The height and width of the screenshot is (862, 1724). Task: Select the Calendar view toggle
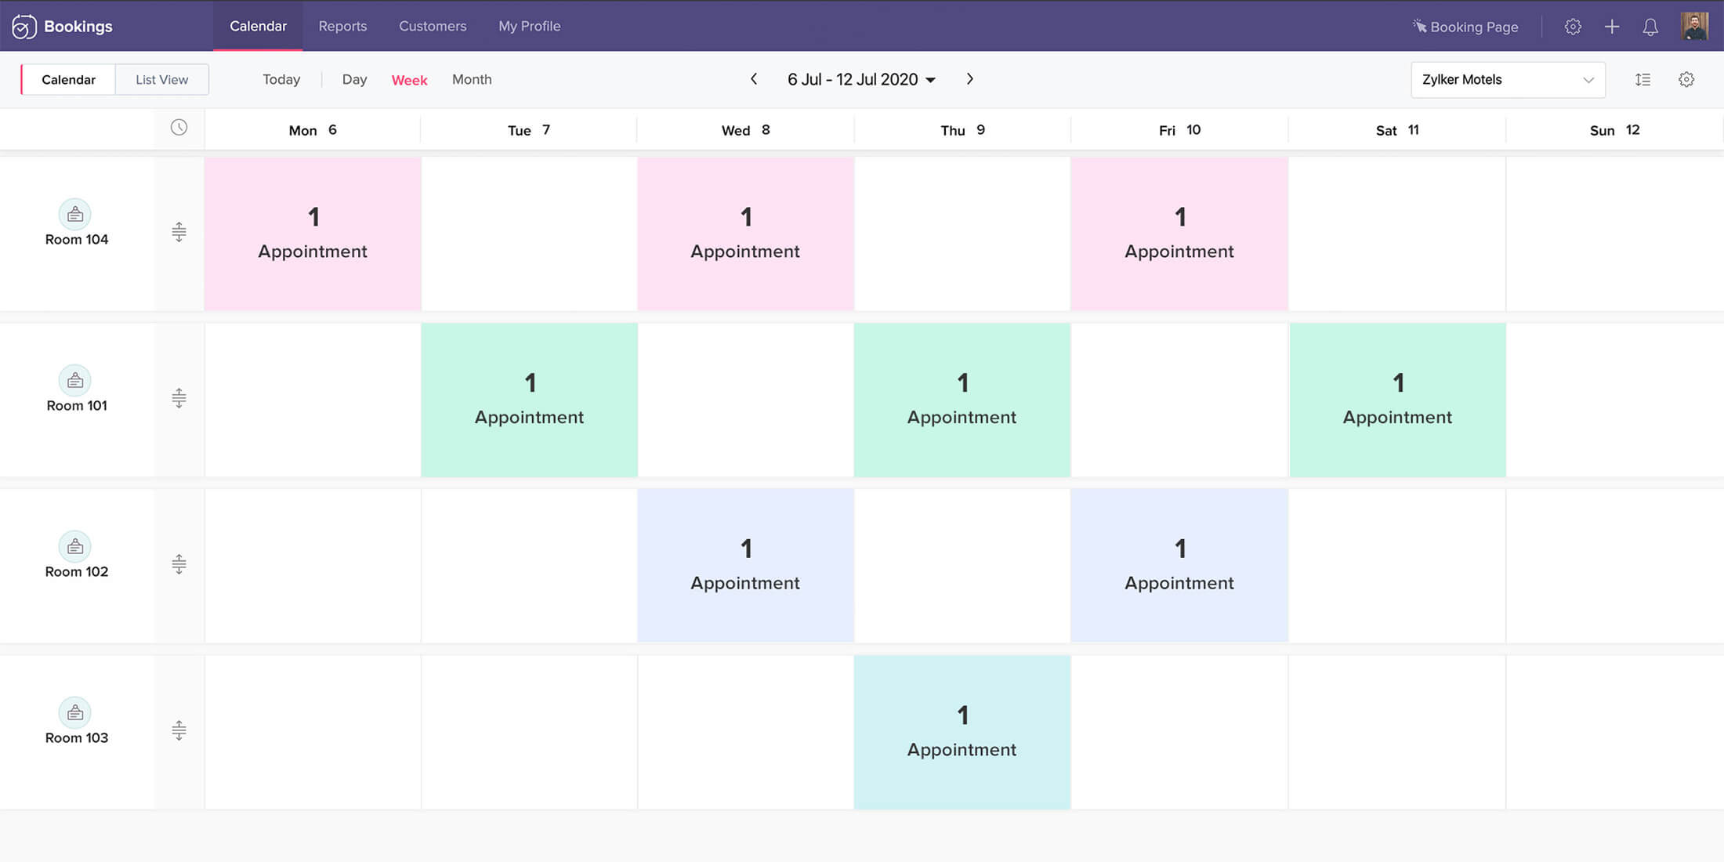click(x=68, y=79)
